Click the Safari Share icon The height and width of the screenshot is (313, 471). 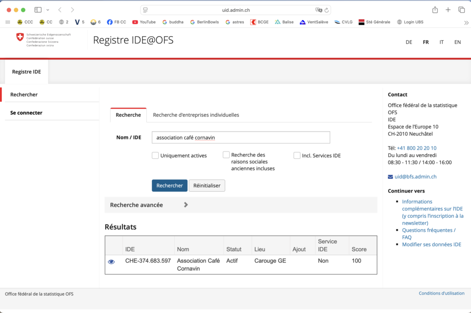(435, 10)
